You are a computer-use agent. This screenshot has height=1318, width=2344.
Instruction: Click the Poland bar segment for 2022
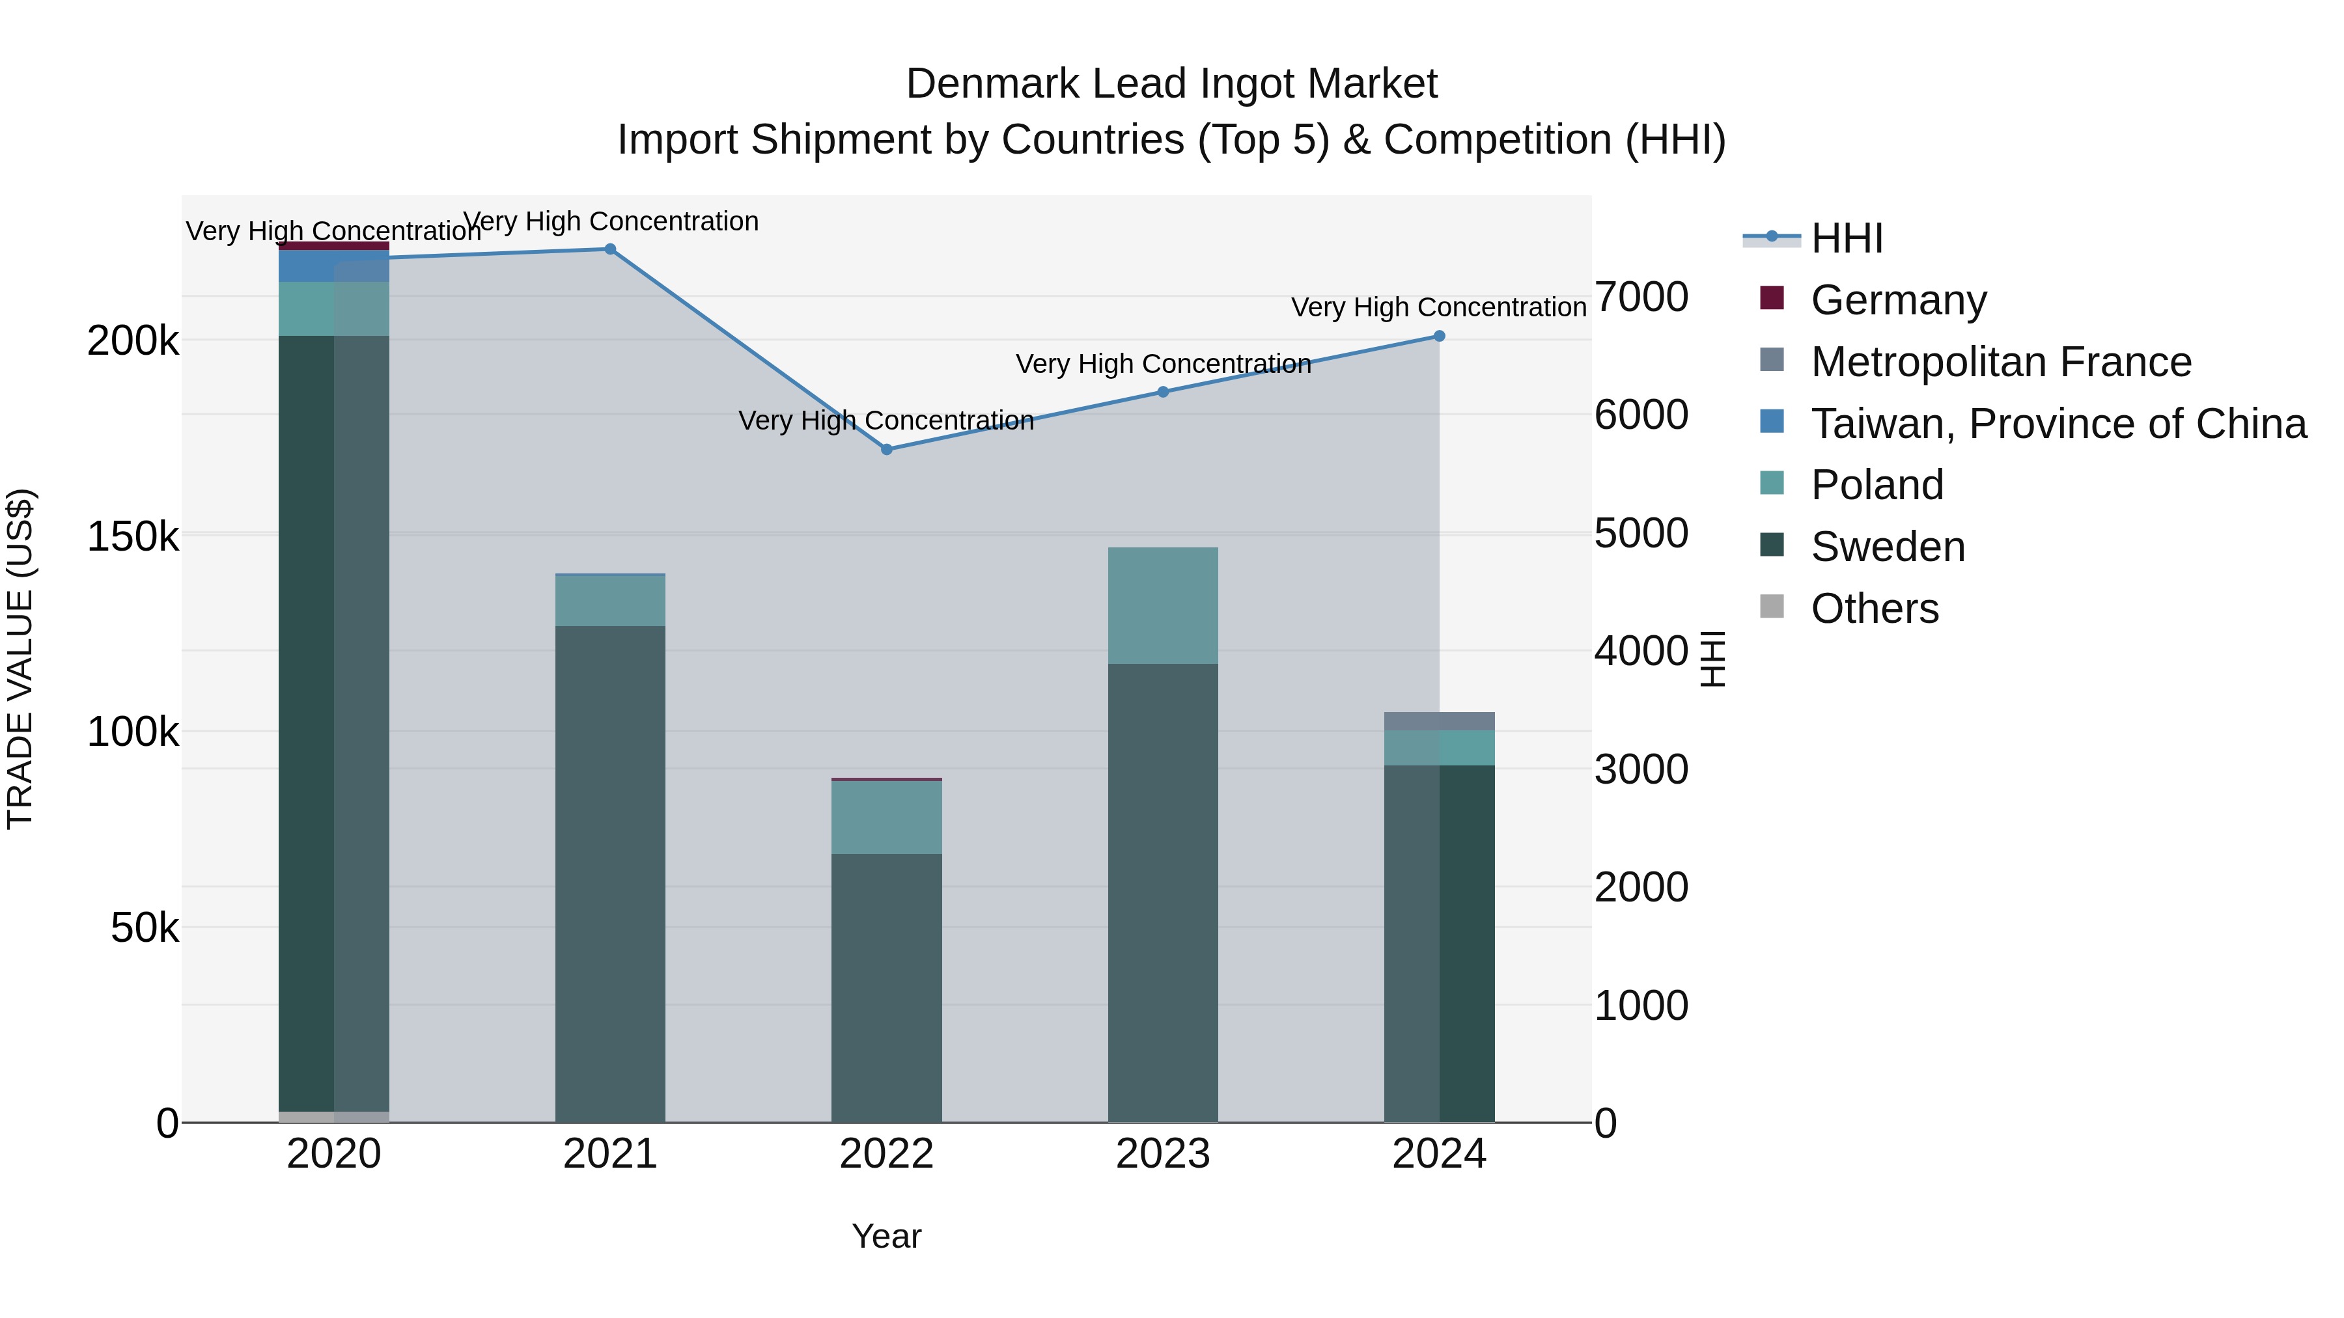887,817
